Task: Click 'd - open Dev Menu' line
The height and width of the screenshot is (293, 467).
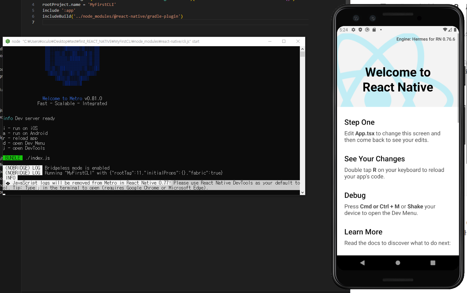Action: 24,143
